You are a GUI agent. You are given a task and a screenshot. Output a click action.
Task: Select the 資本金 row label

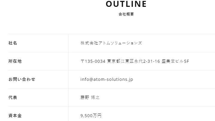coord(15,116)
